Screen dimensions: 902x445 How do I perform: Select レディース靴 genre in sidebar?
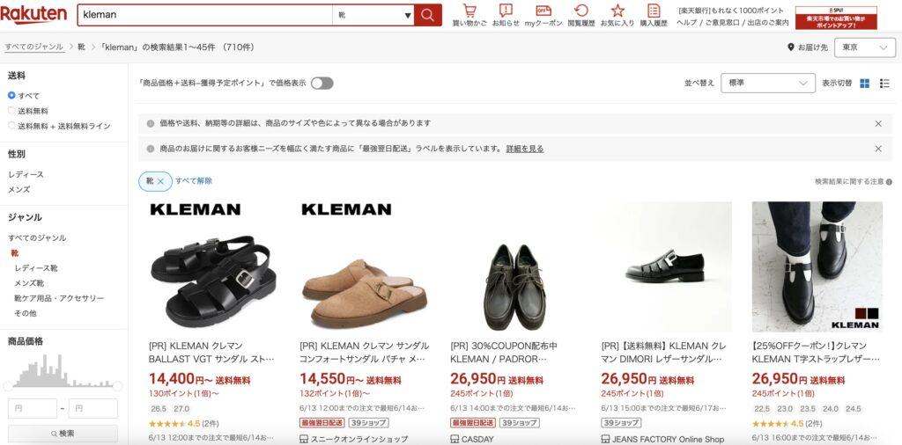(x=36, y=268)
